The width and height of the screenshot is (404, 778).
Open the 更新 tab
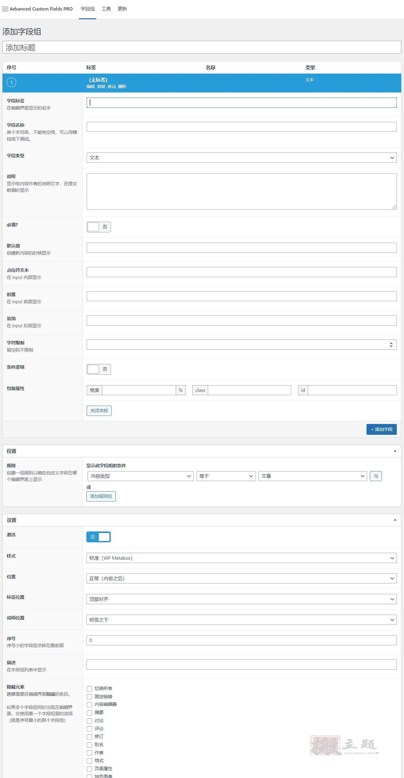[122, 9]
